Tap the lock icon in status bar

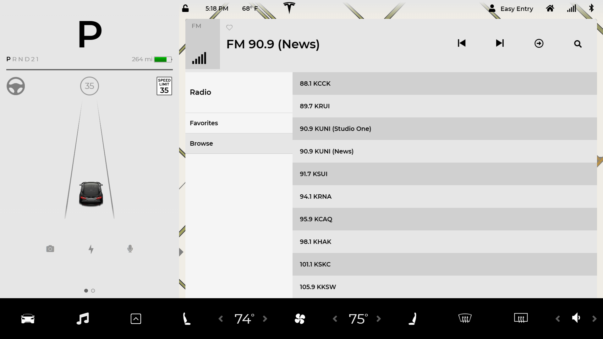coord(185,8)
